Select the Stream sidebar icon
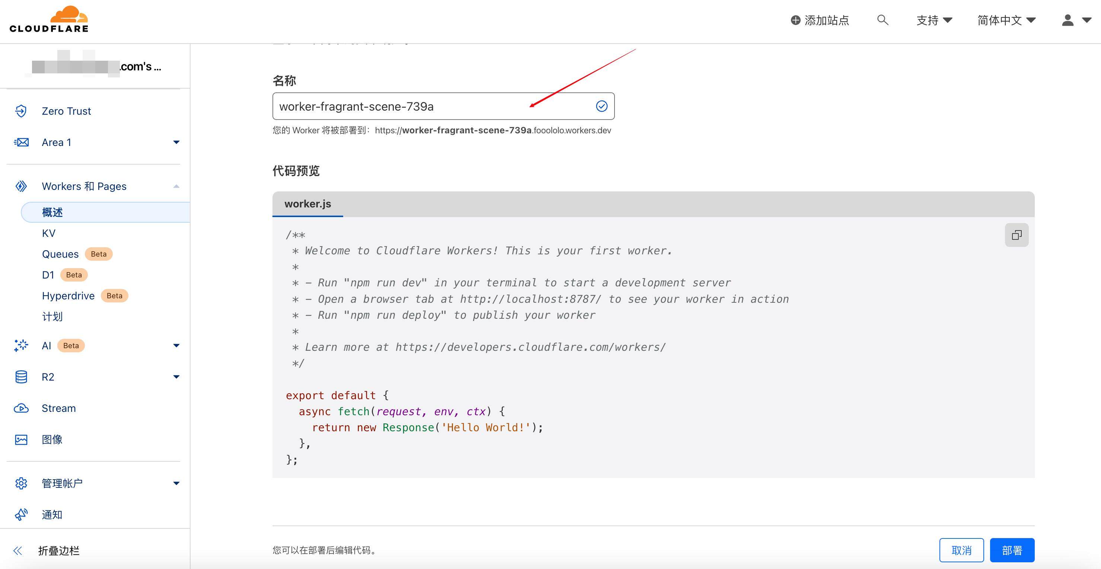 [x=21, y=408]
